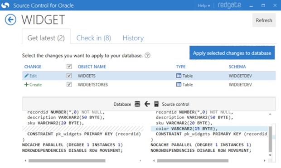
Task: Sort by the OBJECT NAME column header
Action: click(x=92, y=67)
